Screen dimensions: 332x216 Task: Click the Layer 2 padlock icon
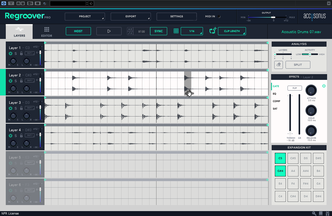[21, 81]
